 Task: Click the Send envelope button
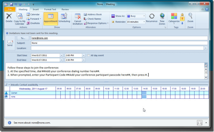click(10, 43)
